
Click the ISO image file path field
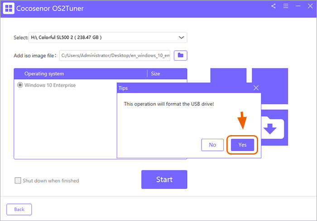coord(115,56)
